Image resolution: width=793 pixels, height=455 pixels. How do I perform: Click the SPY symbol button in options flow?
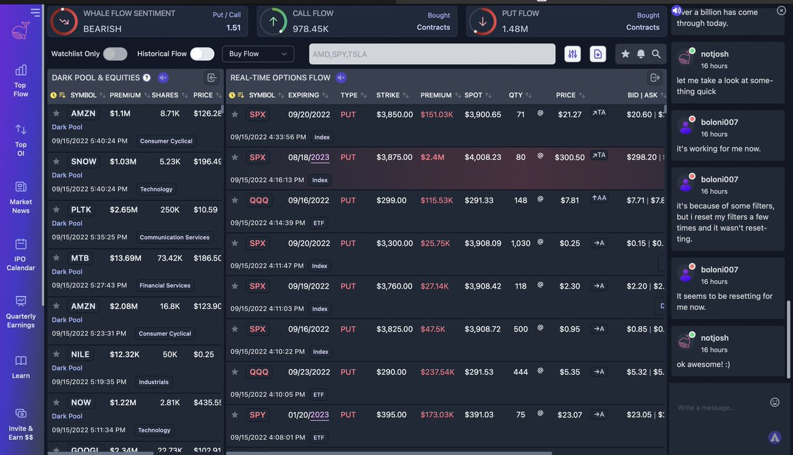pos(257,415)
